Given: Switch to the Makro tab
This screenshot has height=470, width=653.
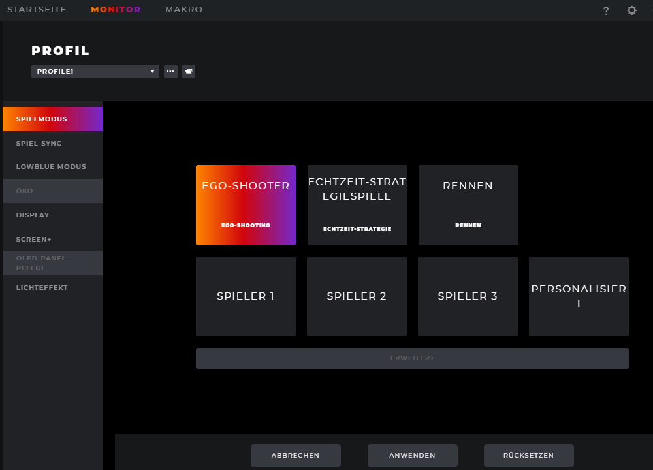Looking at the screenshot, I should tap(183, 10).
